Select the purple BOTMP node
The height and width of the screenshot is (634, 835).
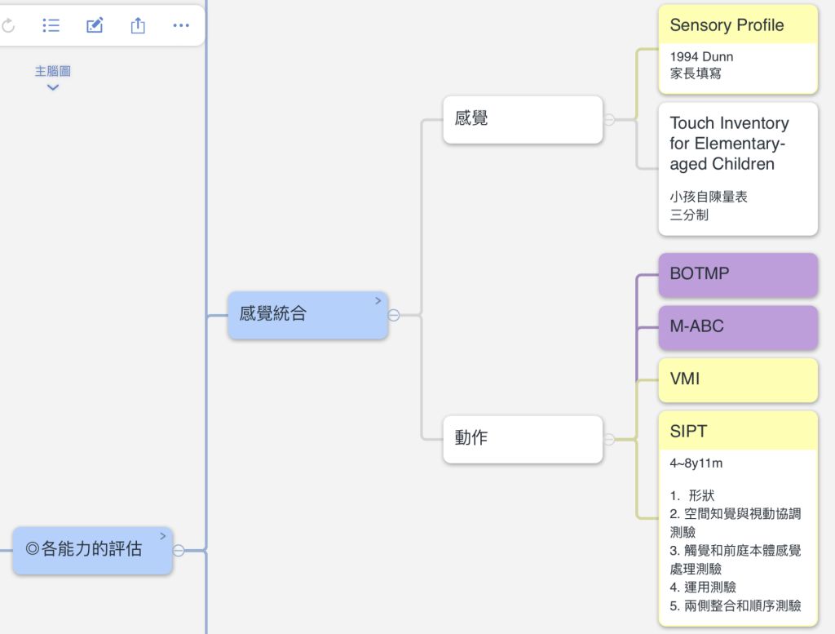[737, 274]
